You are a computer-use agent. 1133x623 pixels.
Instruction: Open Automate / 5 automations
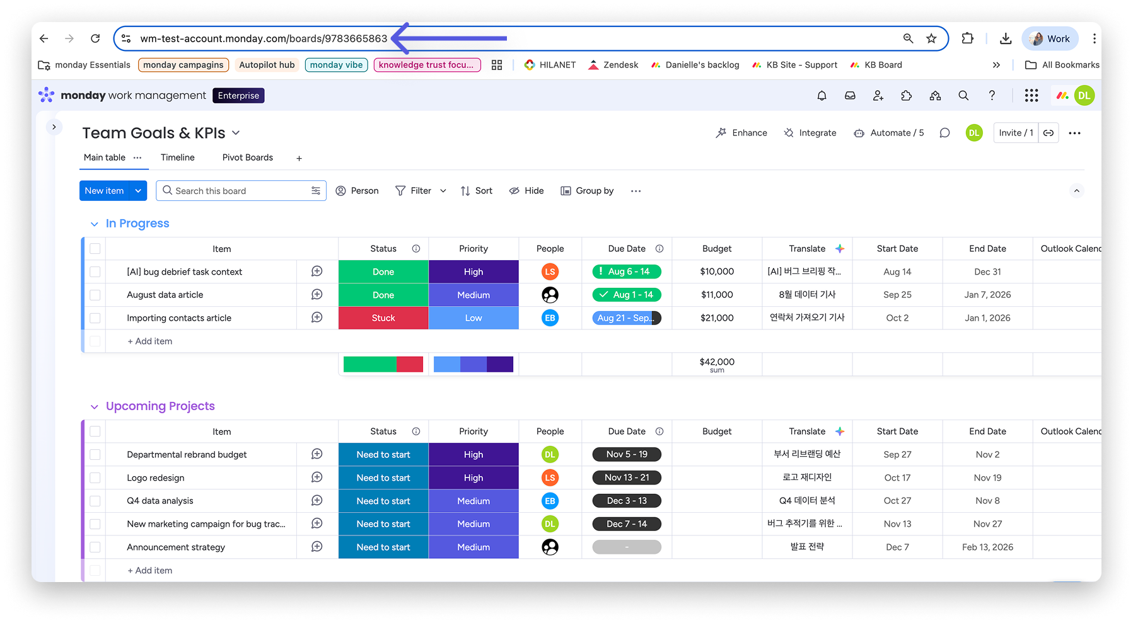tap(889, 133)
